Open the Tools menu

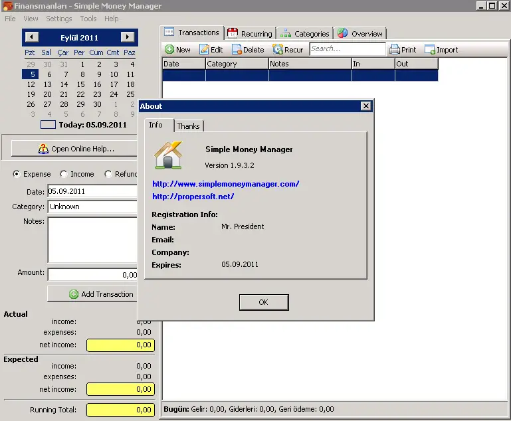(88, 19)
